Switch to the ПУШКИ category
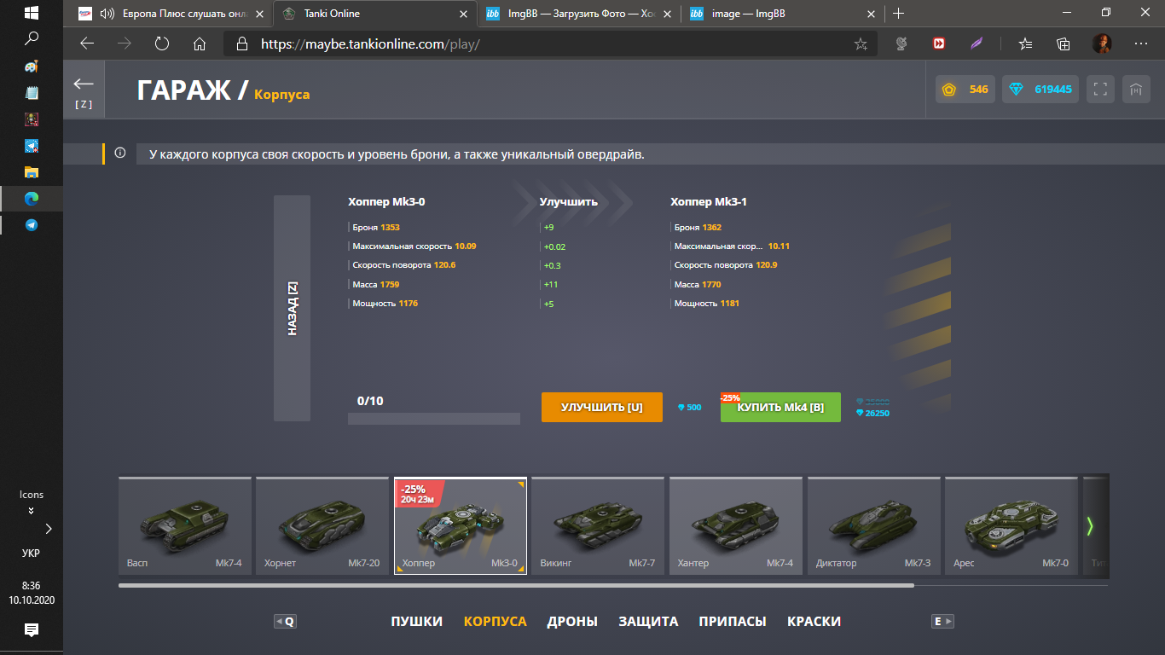The image size is (1165, 655). click(417, 622)
